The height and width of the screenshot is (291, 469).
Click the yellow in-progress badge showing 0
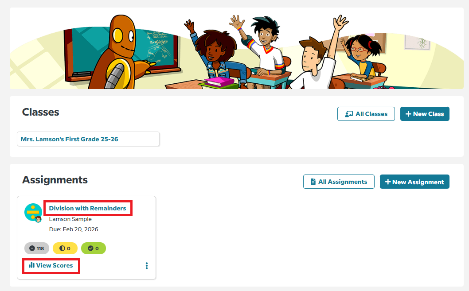65,248
